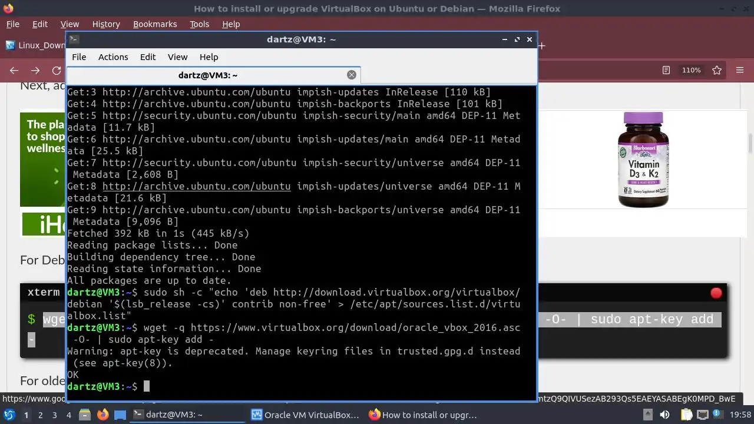Reset the 110% zoom level

pos(691,70)
